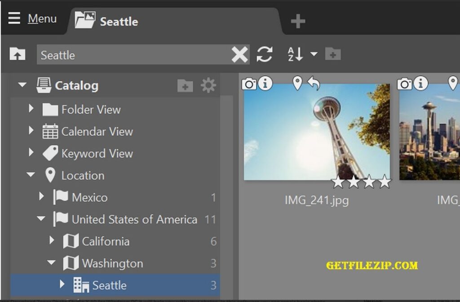Open the info overlay on IMG_241.jpg
Image resolution: width=460 pixels, height=302 pixels.
coord(265,83)
